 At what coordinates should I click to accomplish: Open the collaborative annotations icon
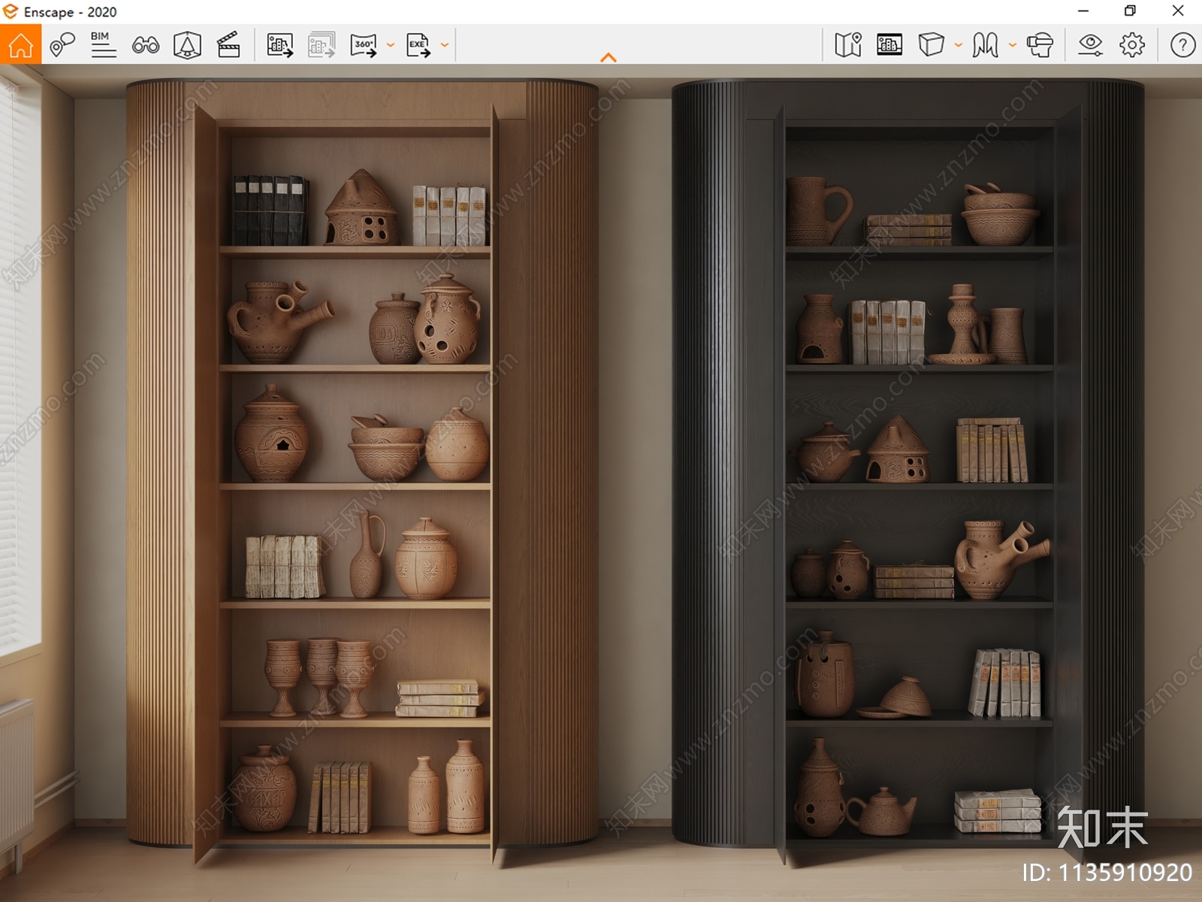pyautogui.click(x=62, y=45)
